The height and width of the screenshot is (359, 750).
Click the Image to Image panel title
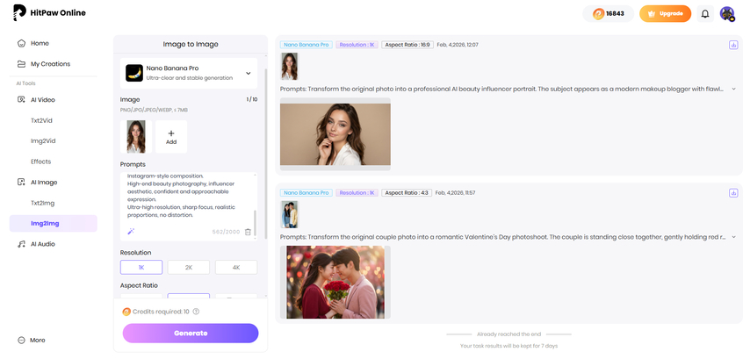pos(191,44)
